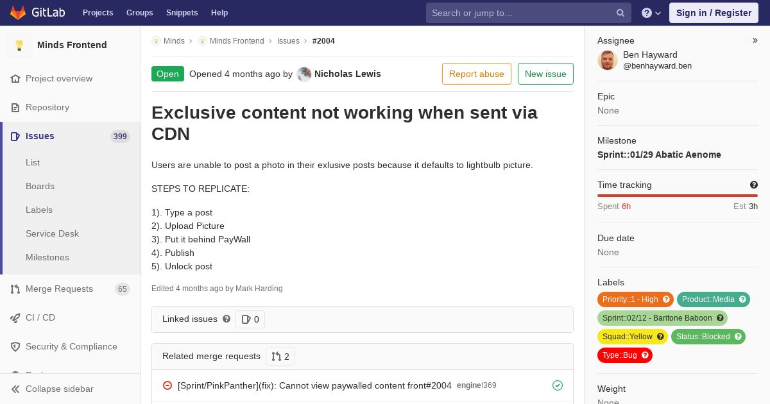Click the Minds group breadcrumb link
The width and height of the screenshot is (770, 404).
[174, 41]
